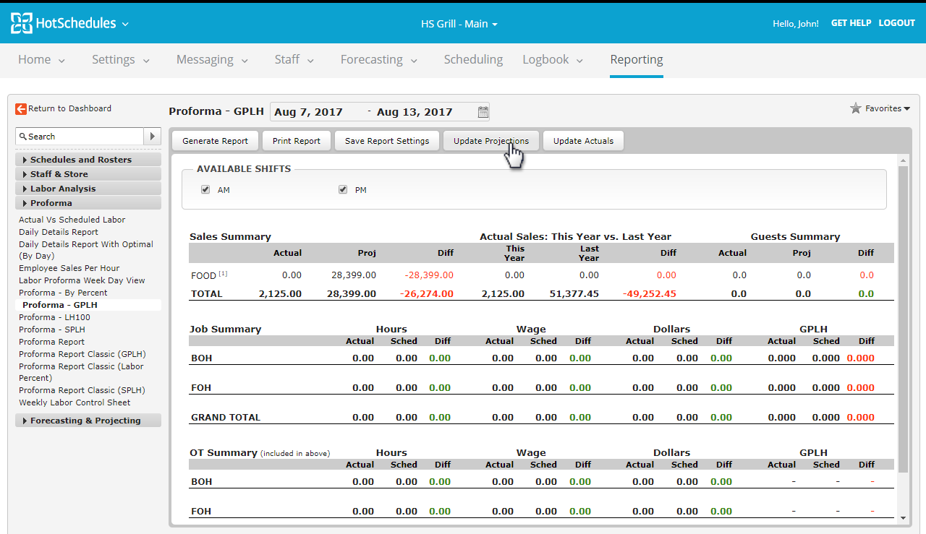Screen dimensions: 926x534
Task: Open the Forecasting menu
Action: [379, 60]
